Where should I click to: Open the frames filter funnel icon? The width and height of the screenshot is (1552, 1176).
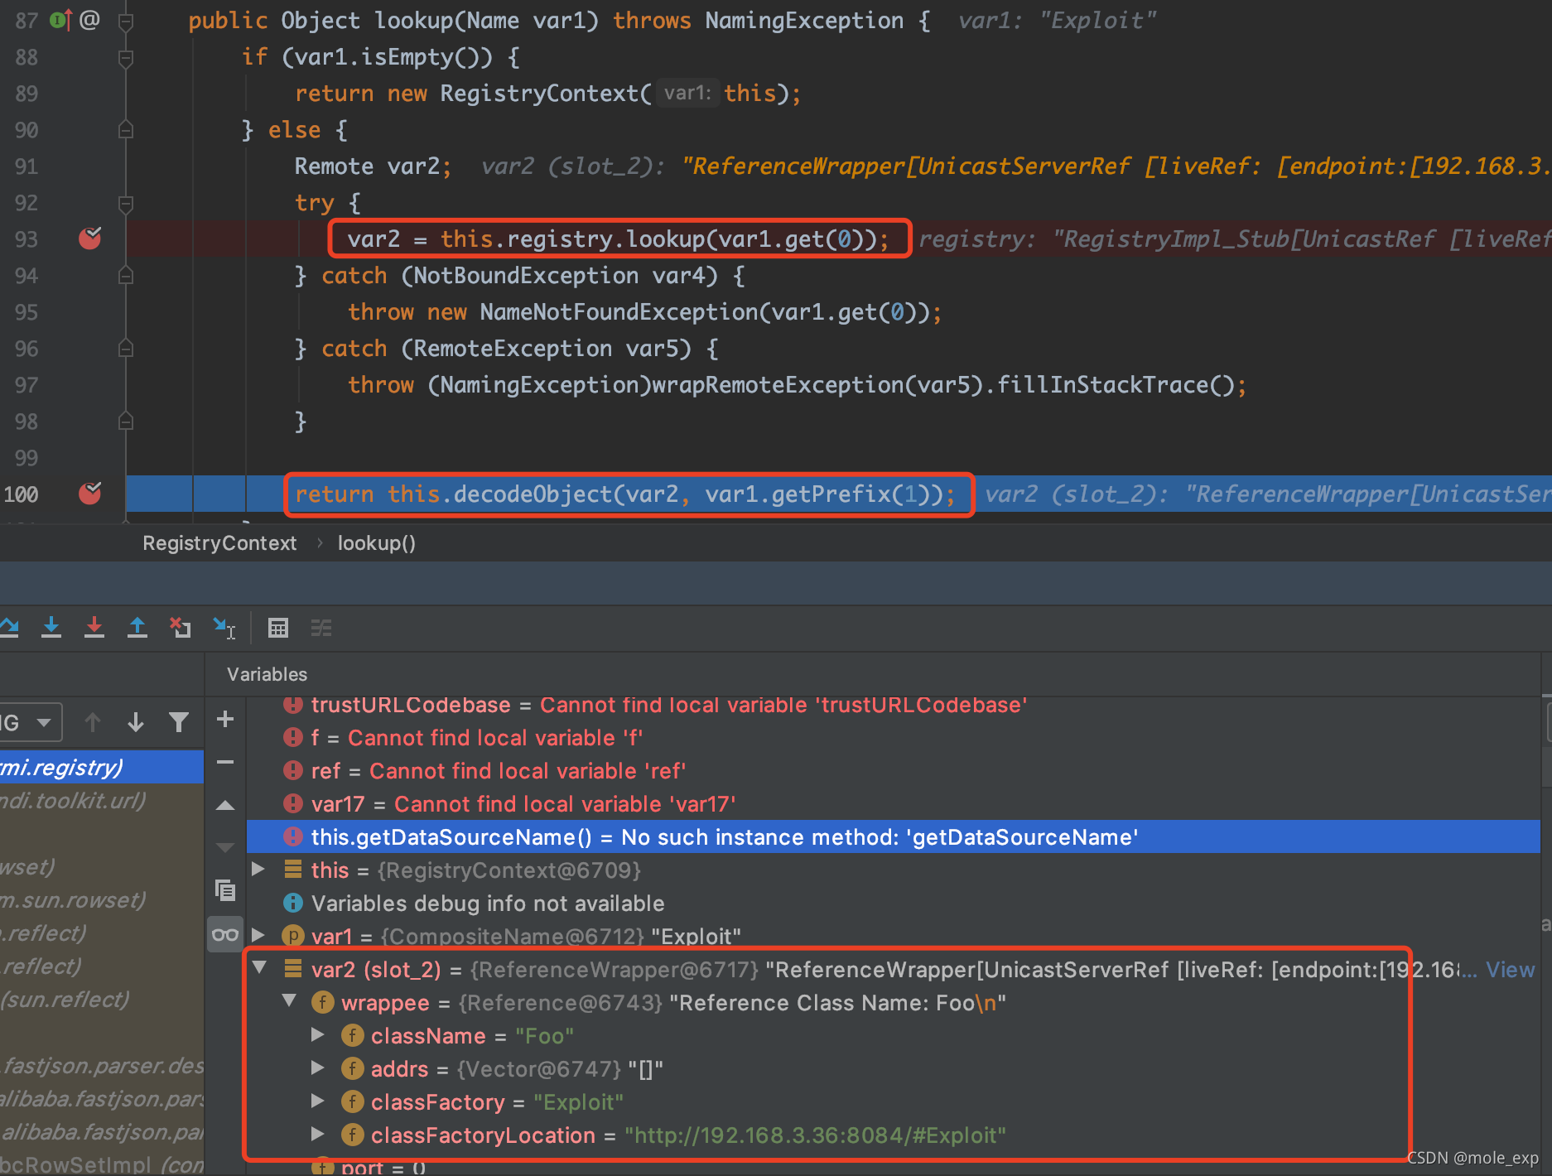(178, 722)
